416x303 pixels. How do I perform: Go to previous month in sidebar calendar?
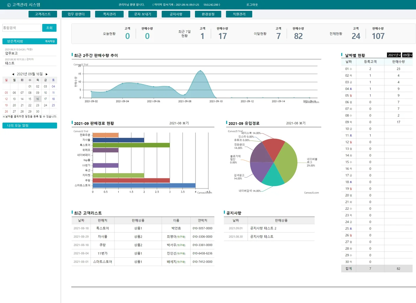pos(13,74)
